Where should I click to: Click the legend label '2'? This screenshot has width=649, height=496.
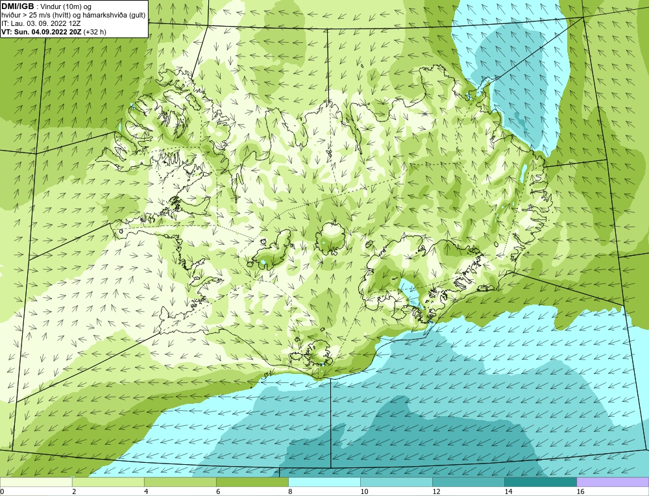point(74,491)
